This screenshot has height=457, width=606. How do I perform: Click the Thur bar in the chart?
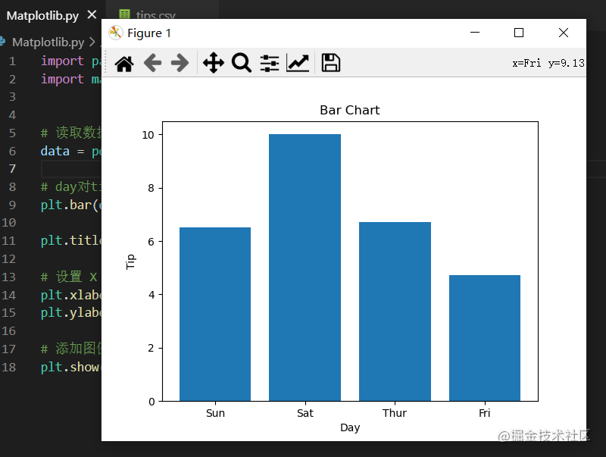pos(395,311)
